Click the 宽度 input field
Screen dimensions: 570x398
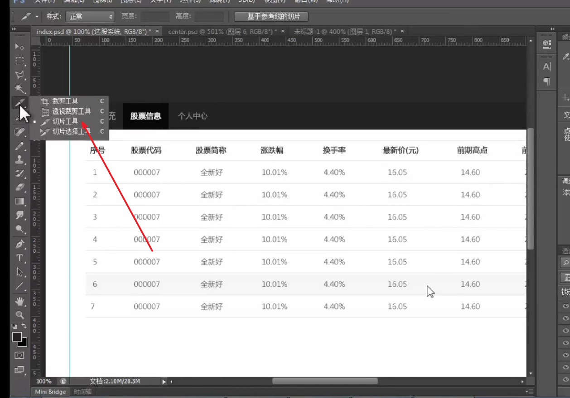155,17
